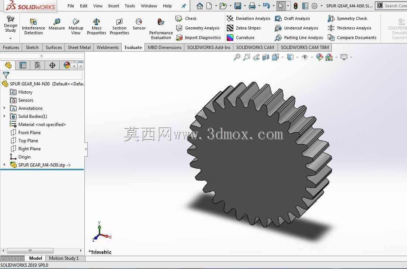The width and height of the screenshot is (407, 269).
Task: Click the Home icon in the top toolbar
Action: (199, 6)
